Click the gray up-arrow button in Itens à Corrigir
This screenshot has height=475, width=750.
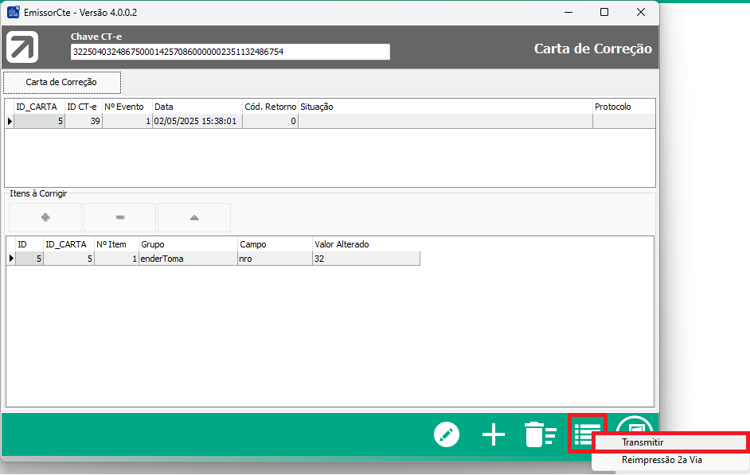(194, 217)
